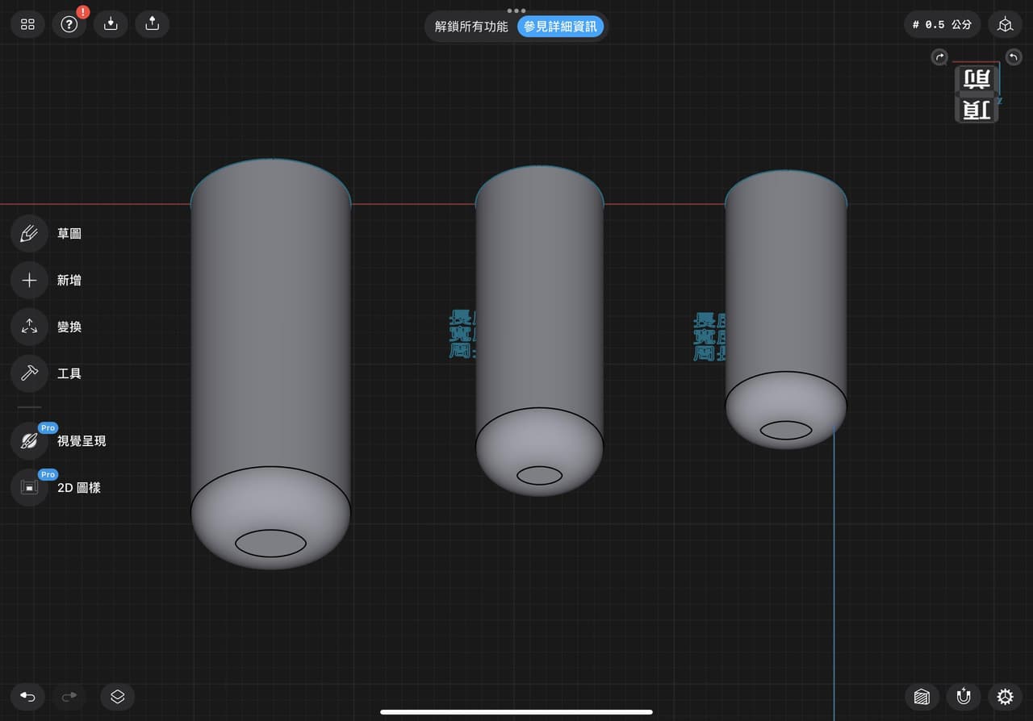The image size is (1033, 721).
Task: Click the undo arrow button
Action: tap(28, 696)
